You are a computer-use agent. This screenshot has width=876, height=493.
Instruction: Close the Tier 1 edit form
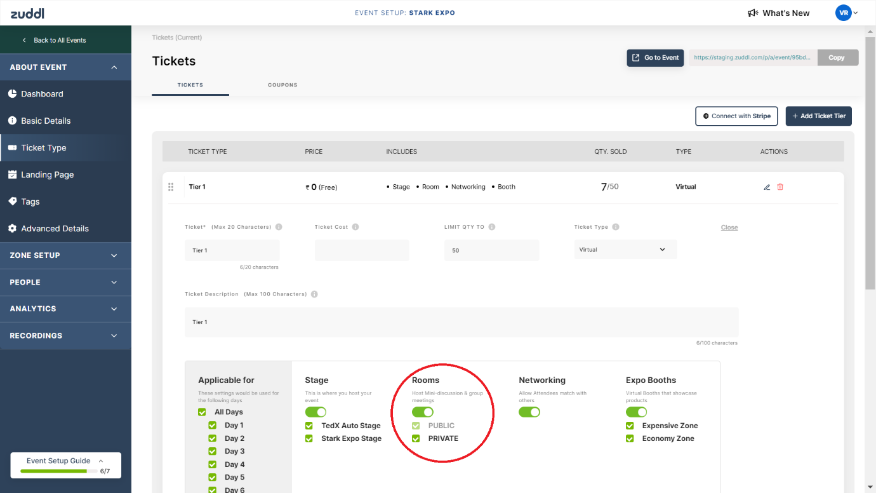tap(729, 227)
